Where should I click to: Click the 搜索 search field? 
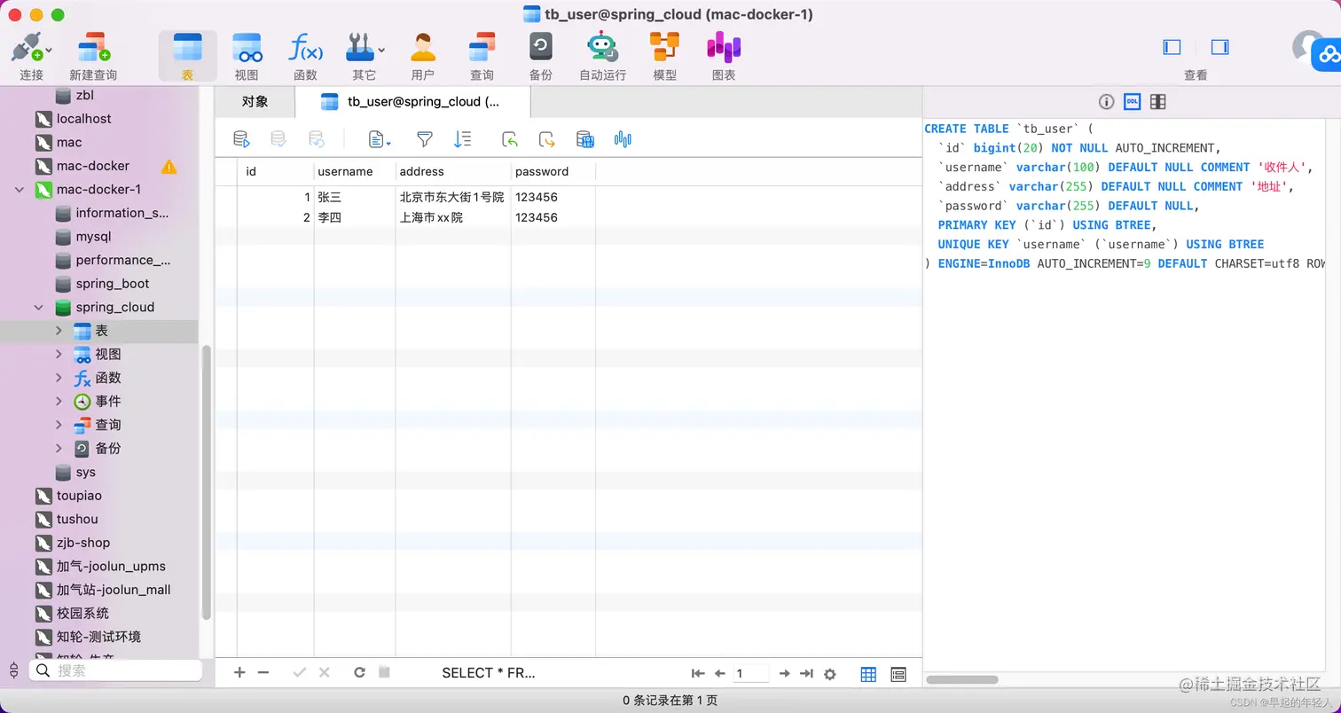click(x=115, y=671)
